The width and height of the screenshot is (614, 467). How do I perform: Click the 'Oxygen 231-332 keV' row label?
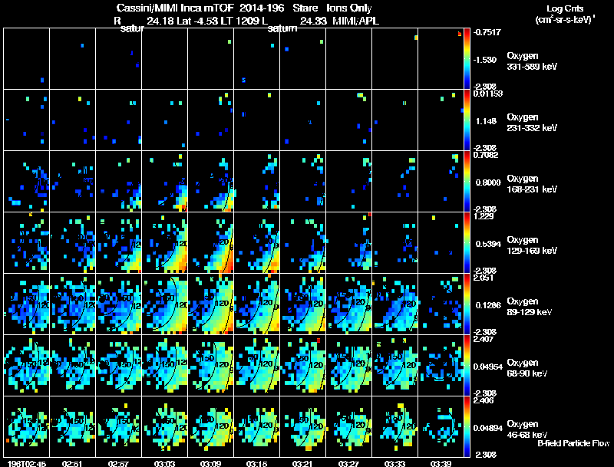532,123
